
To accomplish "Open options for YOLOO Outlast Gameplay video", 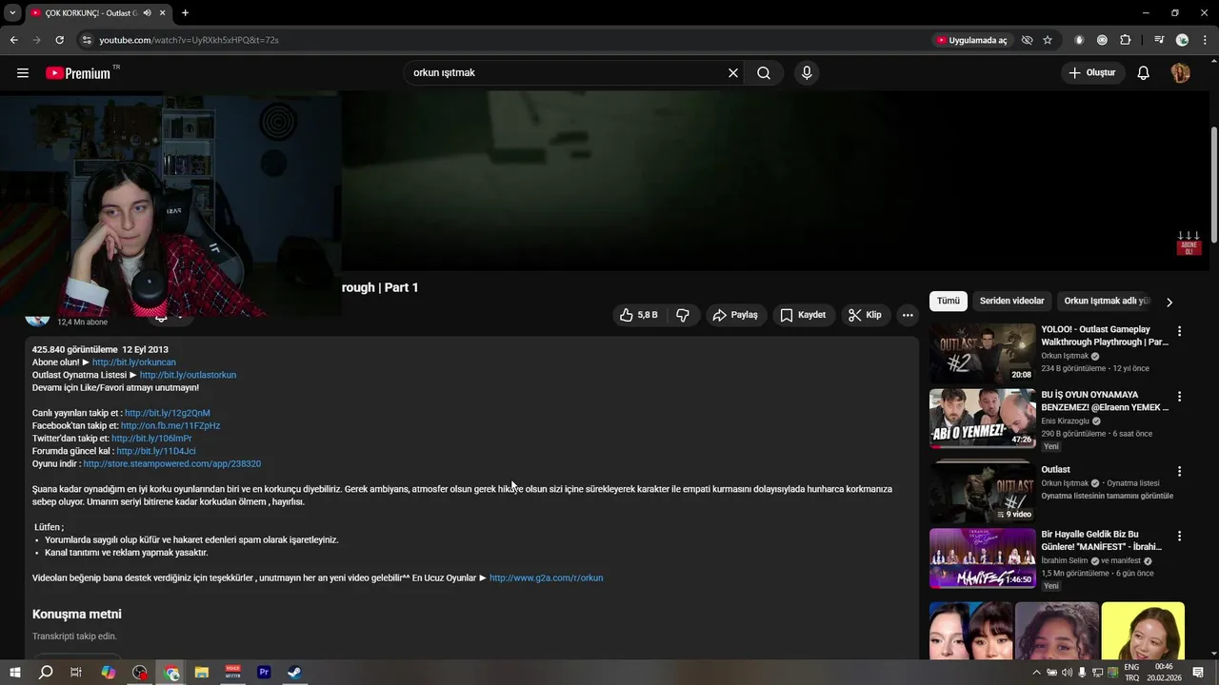I will (1179, 331).
